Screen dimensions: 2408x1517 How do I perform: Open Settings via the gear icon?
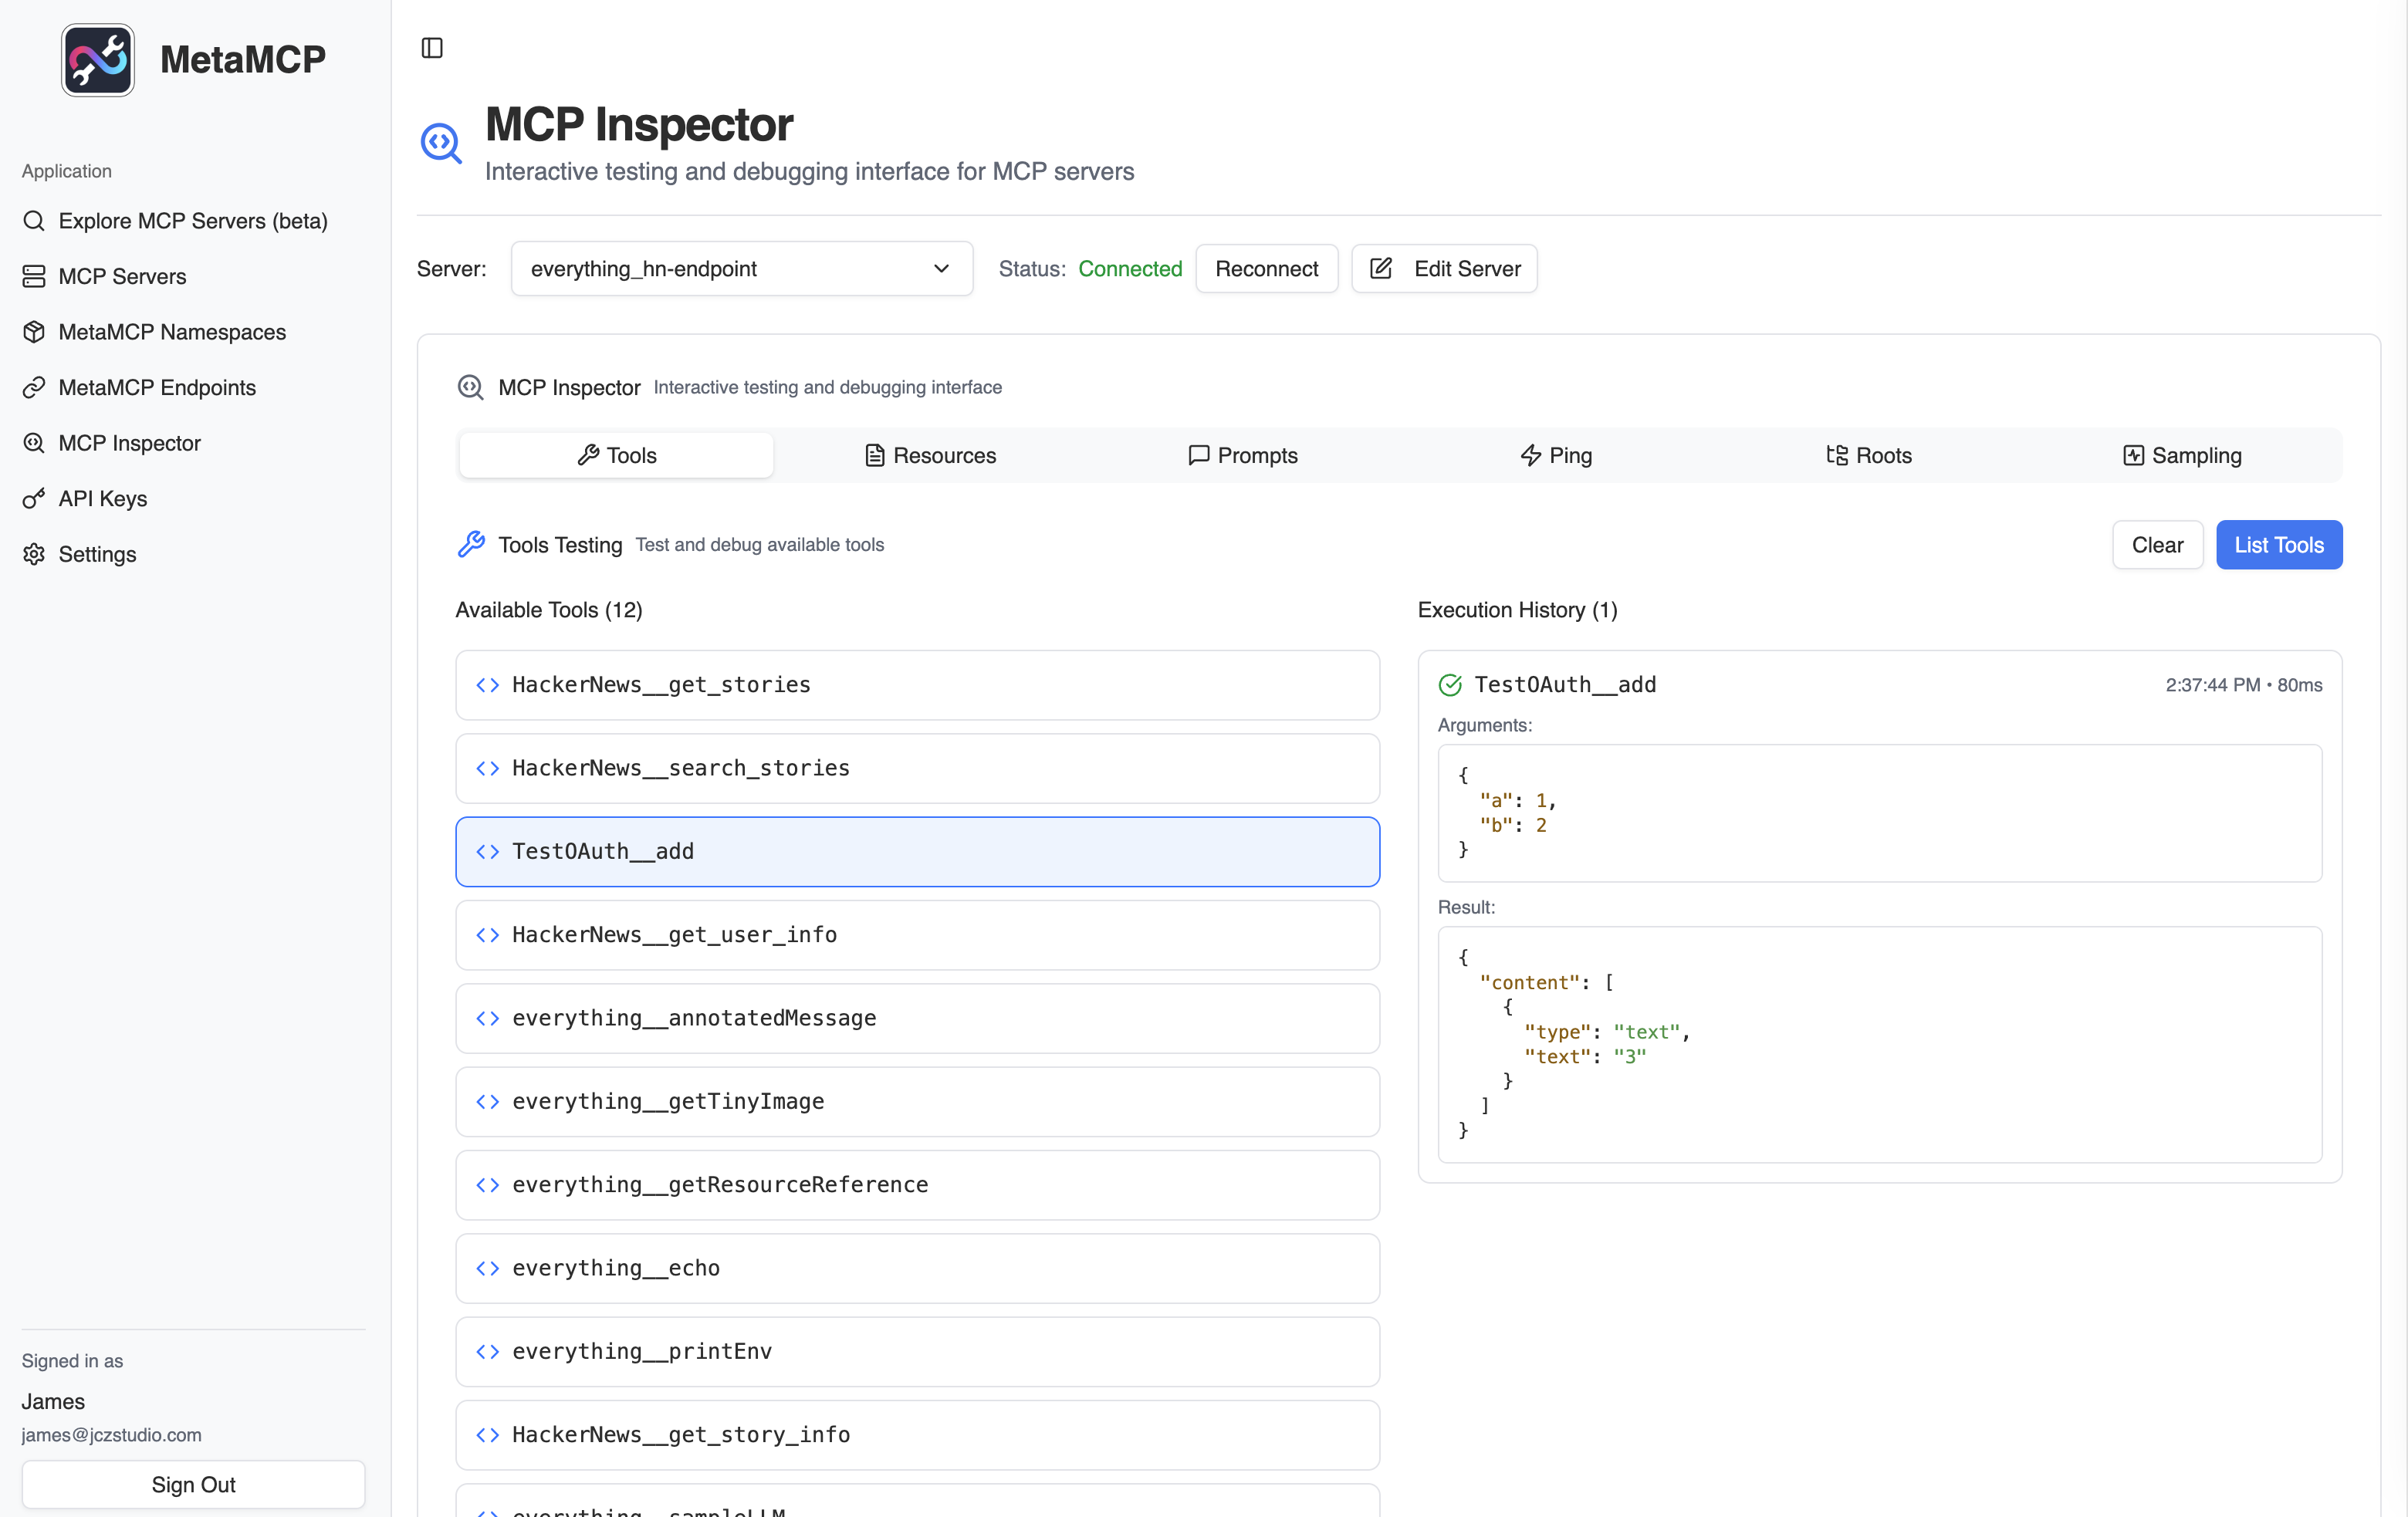[x=35, y=554]
